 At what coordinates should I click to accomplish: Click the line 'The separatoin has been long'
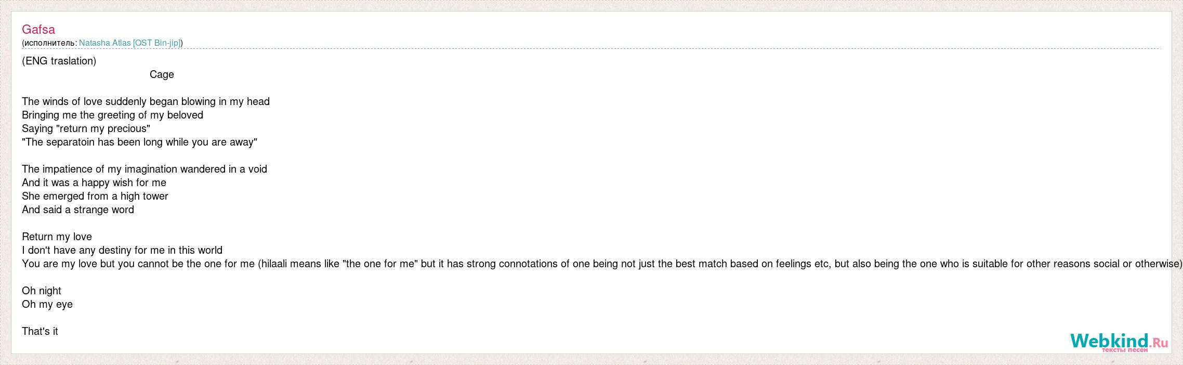pos(139,142)
